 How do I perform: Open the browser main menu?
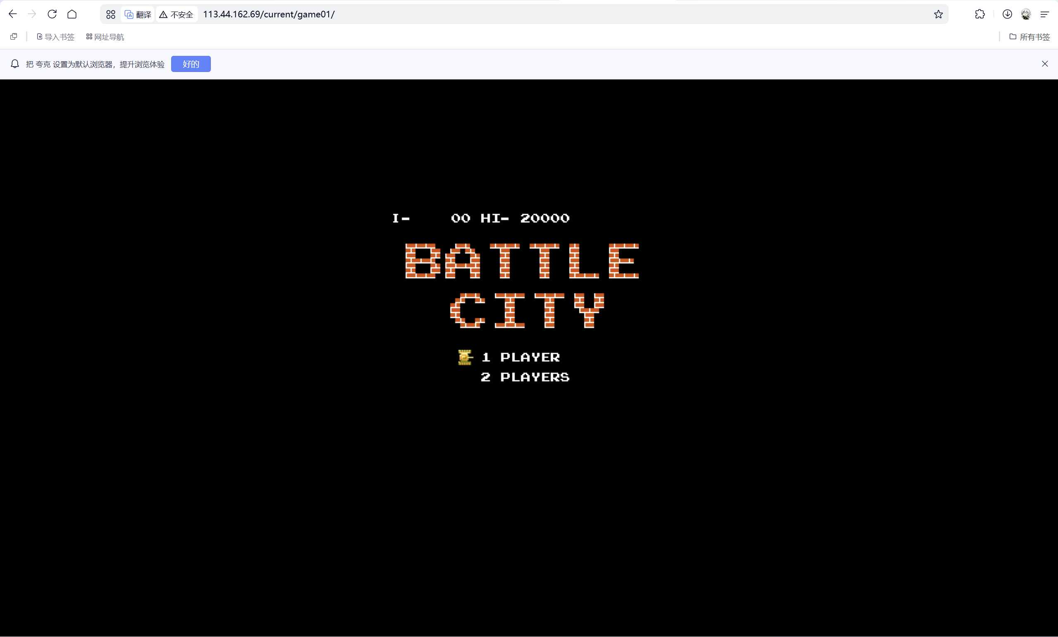pyautogui.click(x=1045, y=14)
